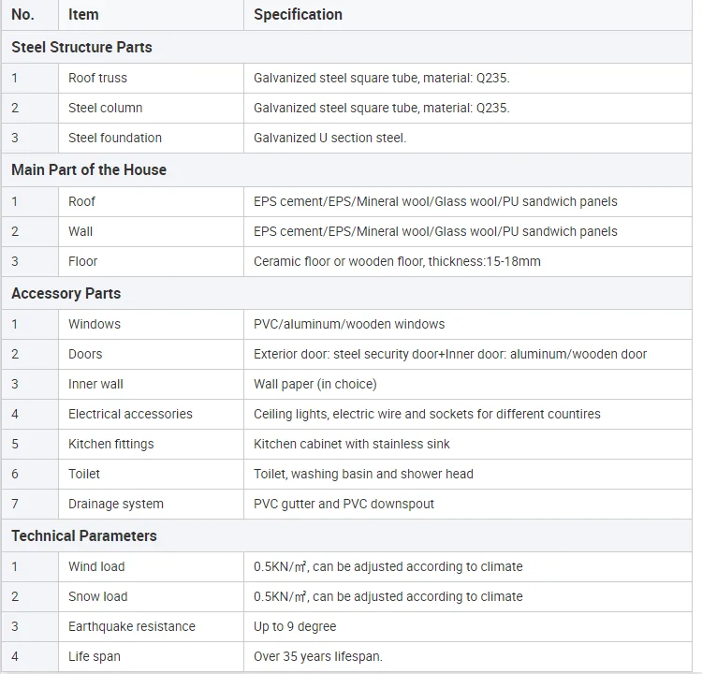
Task: Click the "Earthquake resistance" item cell
Action: (132, 626)
